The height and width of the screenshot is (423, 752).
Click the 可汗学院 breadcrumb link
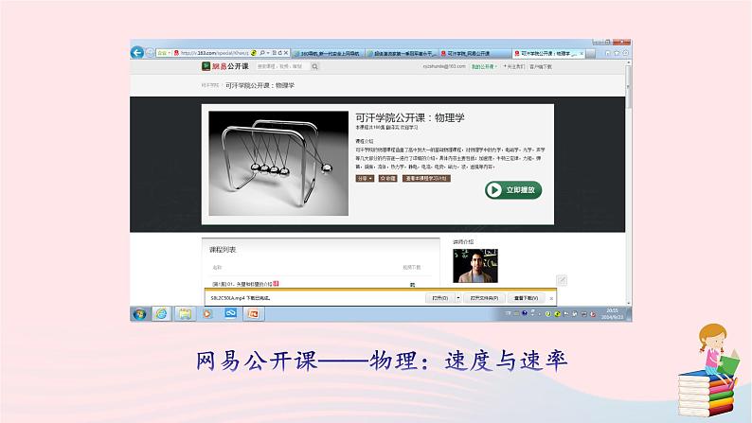pyautogui.click(x=210, y=85)
